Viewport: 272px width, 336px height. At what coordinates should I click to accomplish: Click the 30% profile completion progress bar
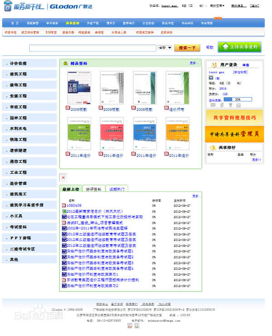point(238,100)
